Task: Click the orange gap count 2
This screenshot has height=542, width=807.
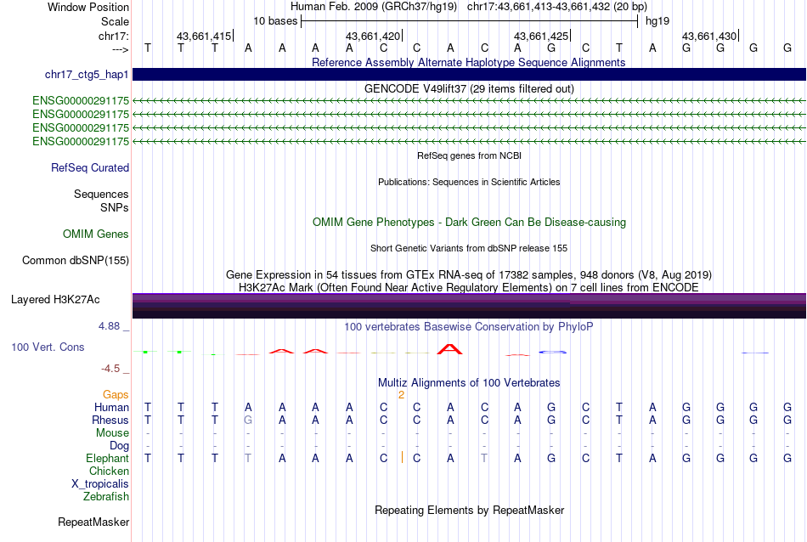Action: pyautogui.click(x=402, y=395)
